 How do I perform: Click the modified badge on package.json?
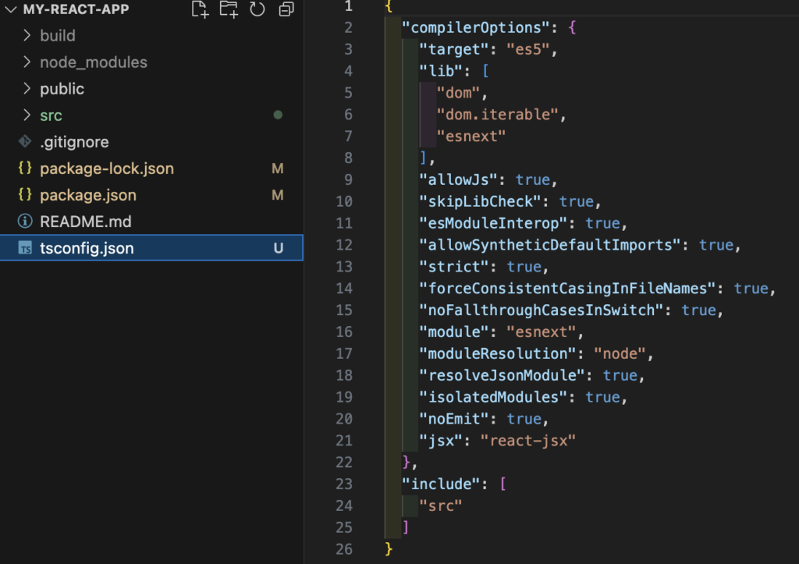coord(277,195)
